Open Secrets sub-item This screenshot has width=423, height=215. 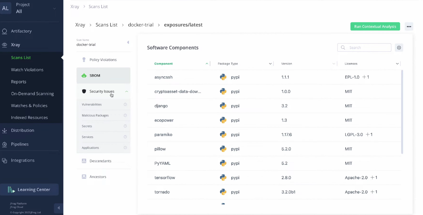(87, 126)
